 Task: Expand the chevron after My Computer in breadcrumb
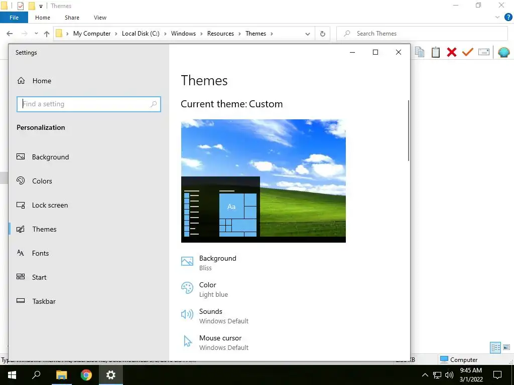pyautogui.click(x=116, y=34)
